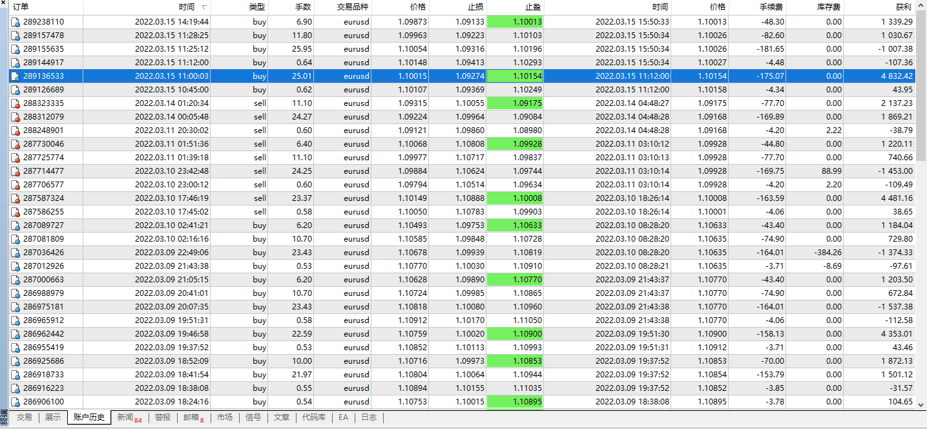
Task: Click the sell order icon for order 288323335
Action: 15,103
